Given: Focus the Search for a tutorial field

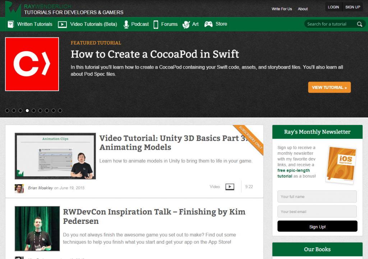Looking at the screenshot, I should tap(331, 24).
